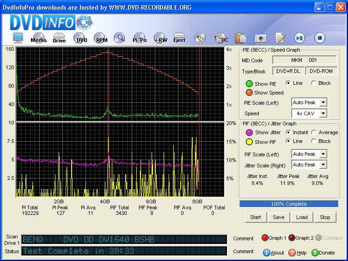Click the PIF/Jitter lower graph
The height and width of the screenshot is (261, 348).
(120, 160)
